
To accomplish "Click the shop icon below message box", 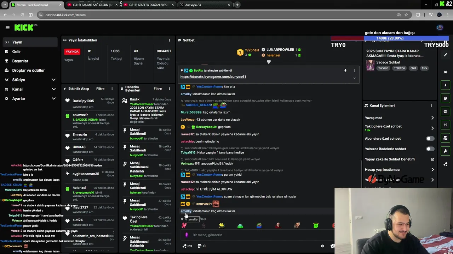I will 200,246.
